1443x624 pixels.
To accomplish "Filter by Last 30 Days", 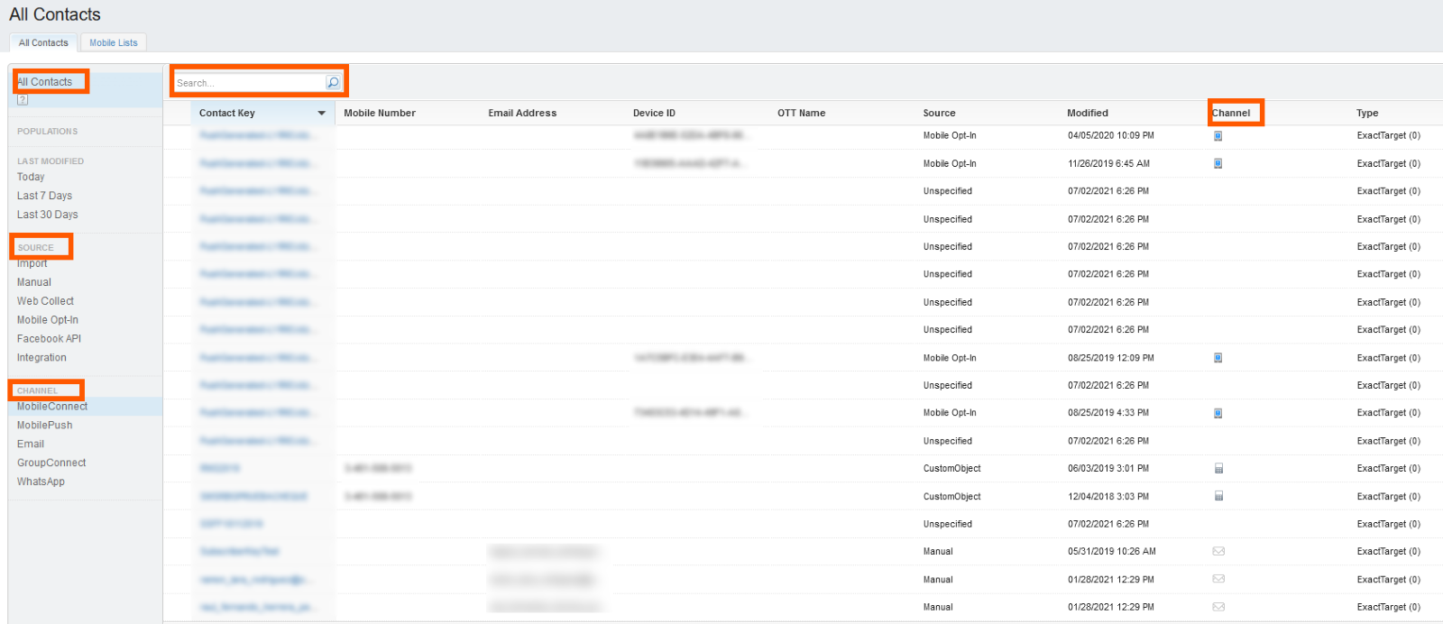I will point(48,215).
